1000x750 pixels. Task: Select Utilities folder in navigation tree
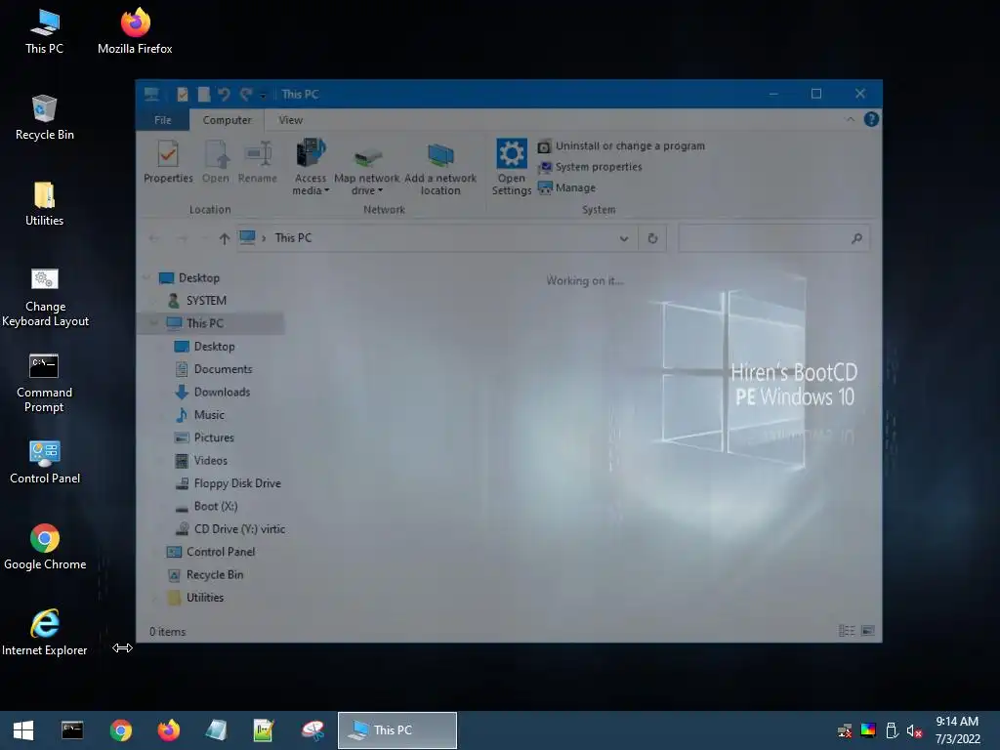(204, 598)
